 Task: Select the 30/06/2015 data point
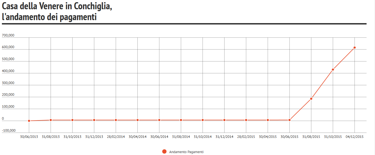(290, 120)
